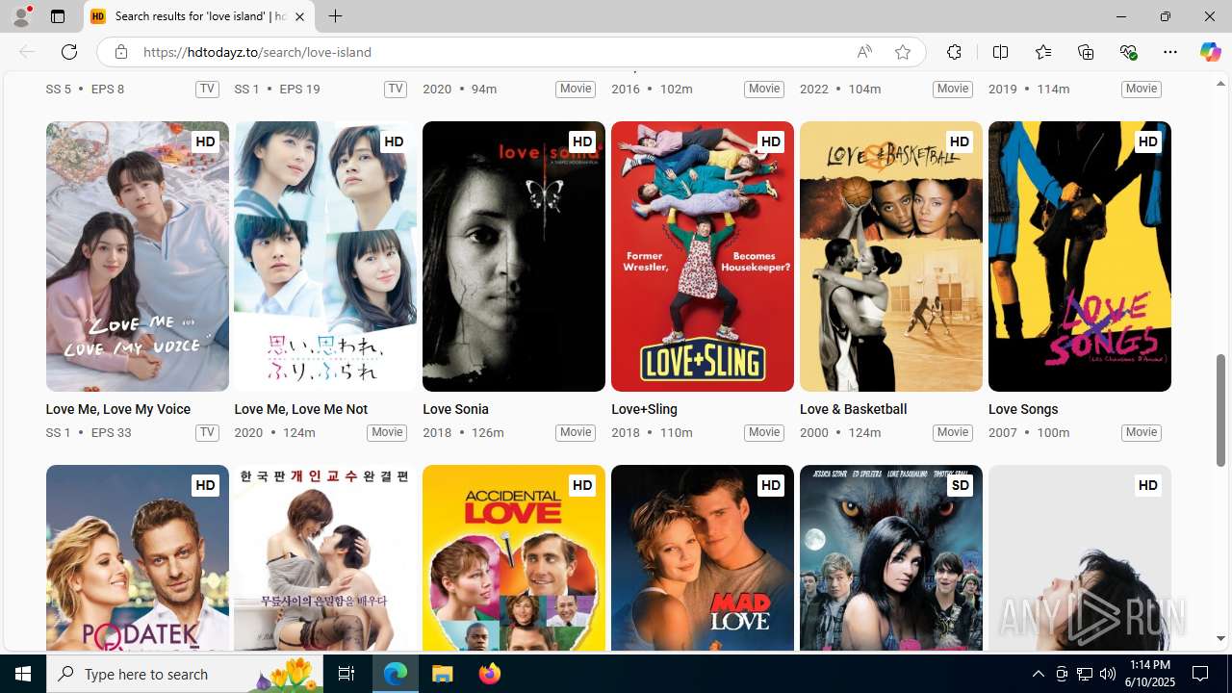Image resolution: width=1232 pixels, height=693 pixels.
Task: Click Movie badge under Love+Sling
Action: click(x=764, y=432)
